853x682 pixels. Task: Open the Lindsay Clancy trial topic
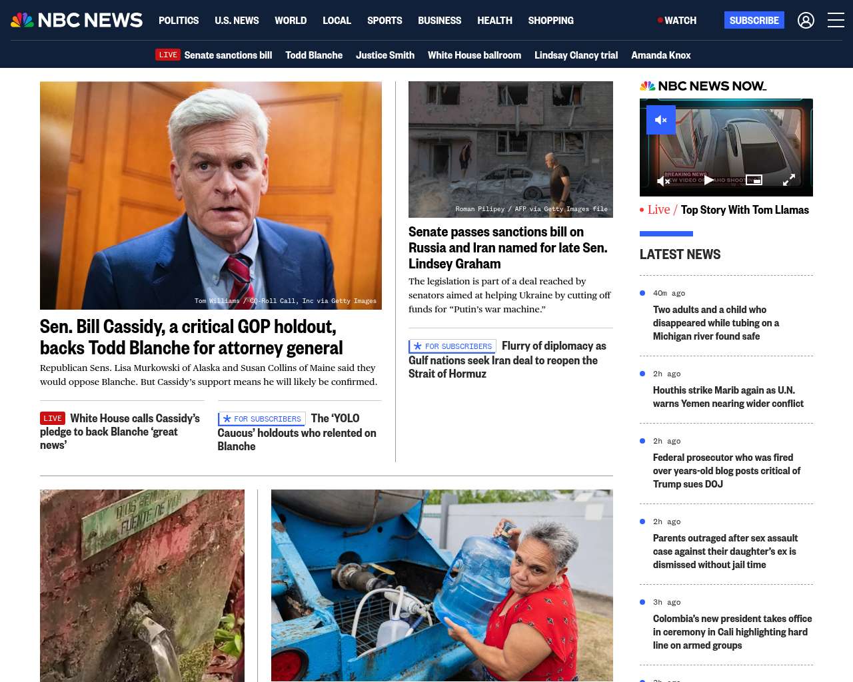[576, 55]
